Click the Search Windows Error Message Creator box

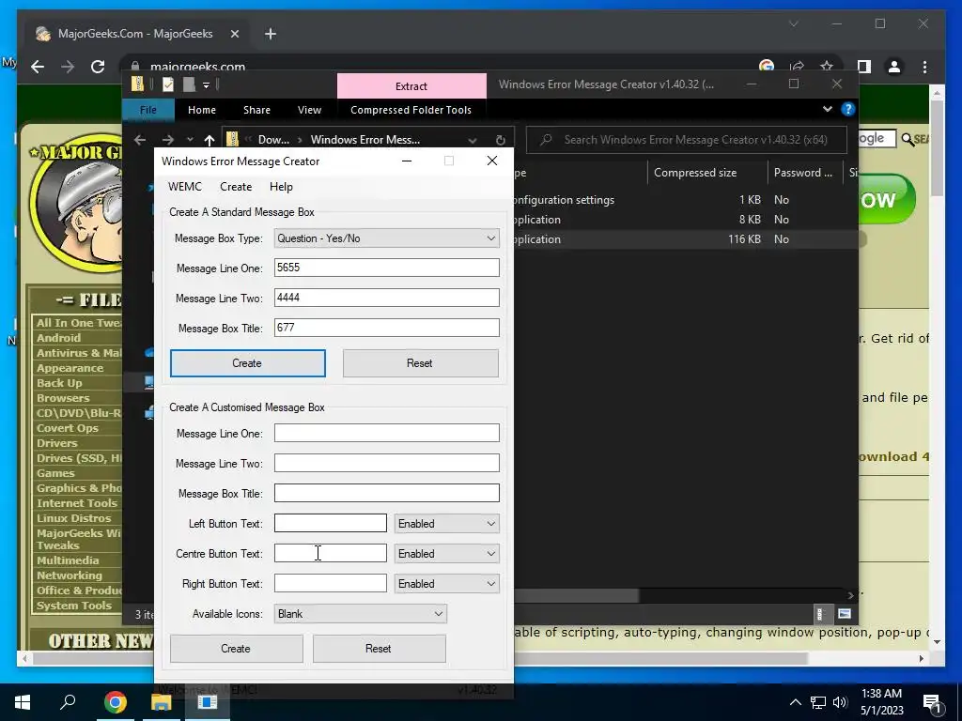click(687, 140)
